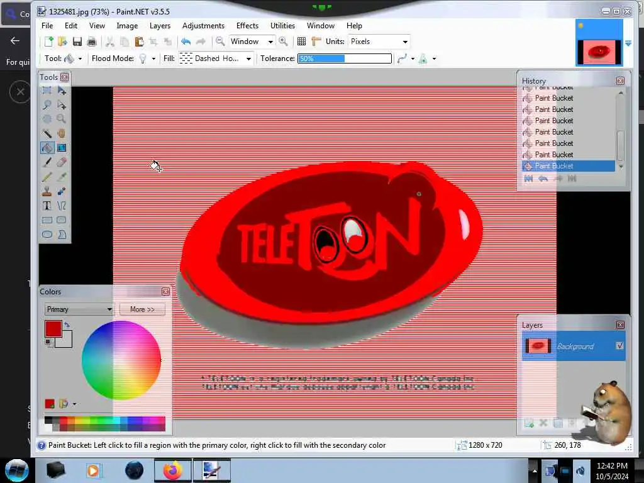Select the Color Picker tool
The image size is (644, 483).
click(62, 177)
